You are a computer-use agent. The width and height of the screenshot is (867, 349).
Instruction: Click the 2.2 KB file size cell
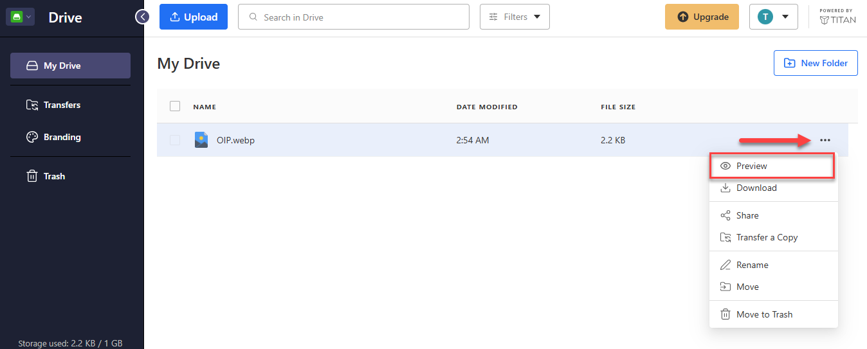613,140
